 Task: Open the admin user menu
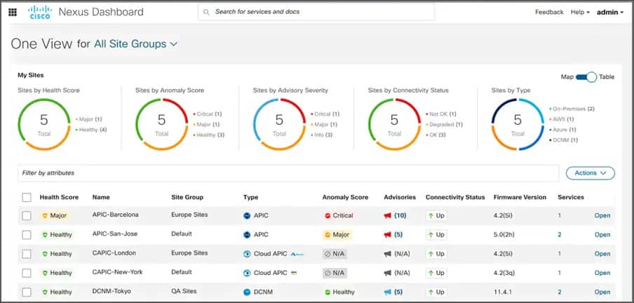coord(610,12)
